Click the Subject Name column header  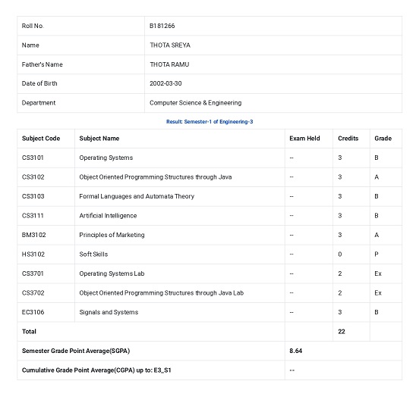[x=99, y=139]
